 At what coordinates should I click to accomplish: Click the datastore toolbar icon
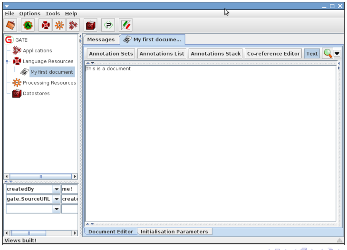(x=90, y=25)
